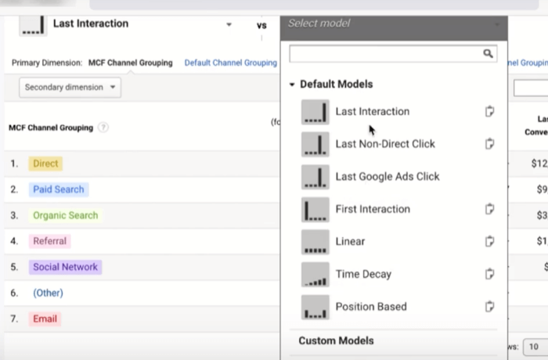The width and height of the screenshot is (548, 360).
Task: Copy the Position Based model
Action: click(489, 307)
